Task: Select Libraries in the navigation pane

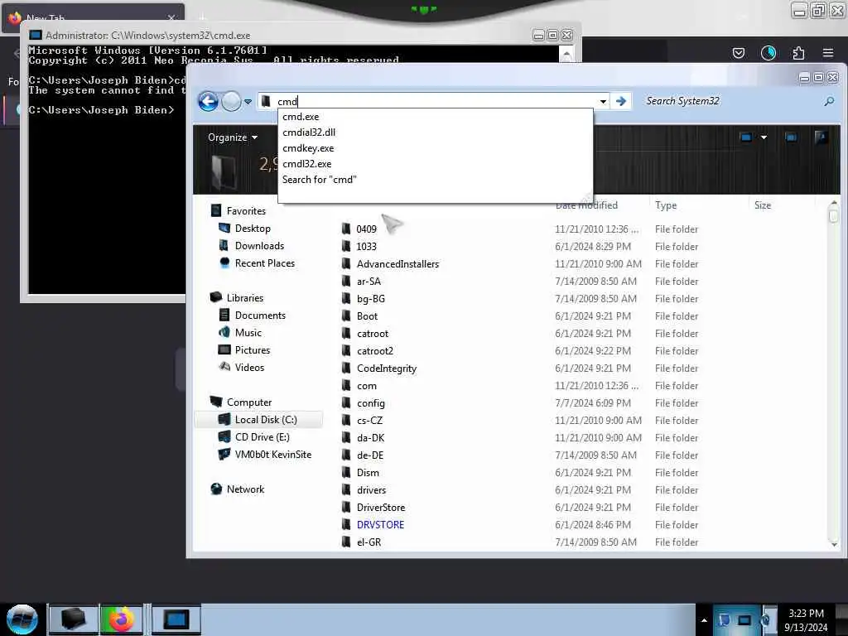Action: click(244, 298)
